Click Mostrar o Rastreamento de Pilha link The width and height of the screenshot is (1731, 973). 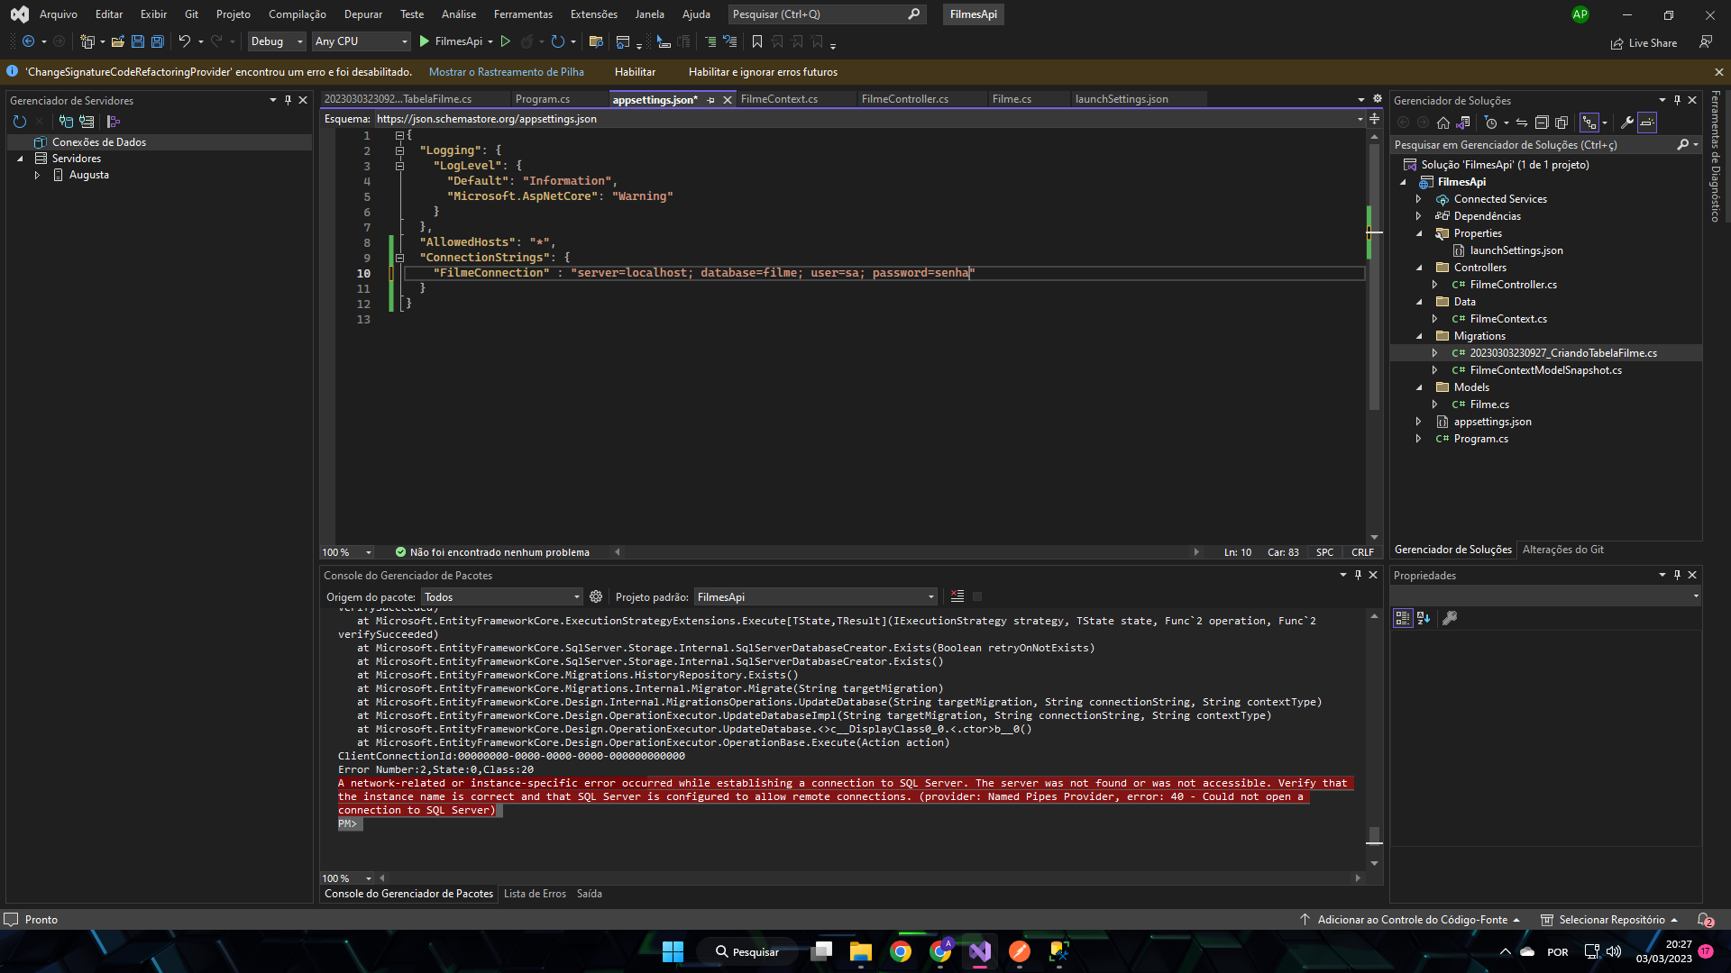click(506, 72)
